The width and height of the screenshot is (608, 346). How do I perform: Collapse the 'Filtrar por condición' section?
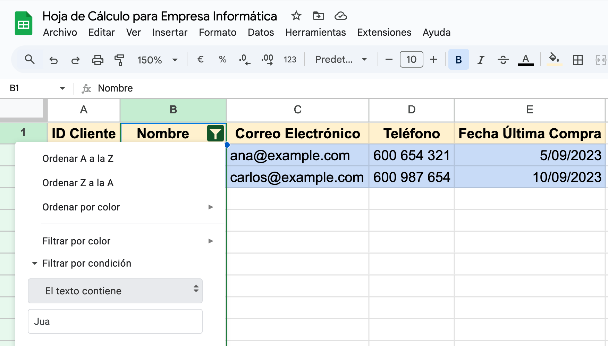[35, 263]
